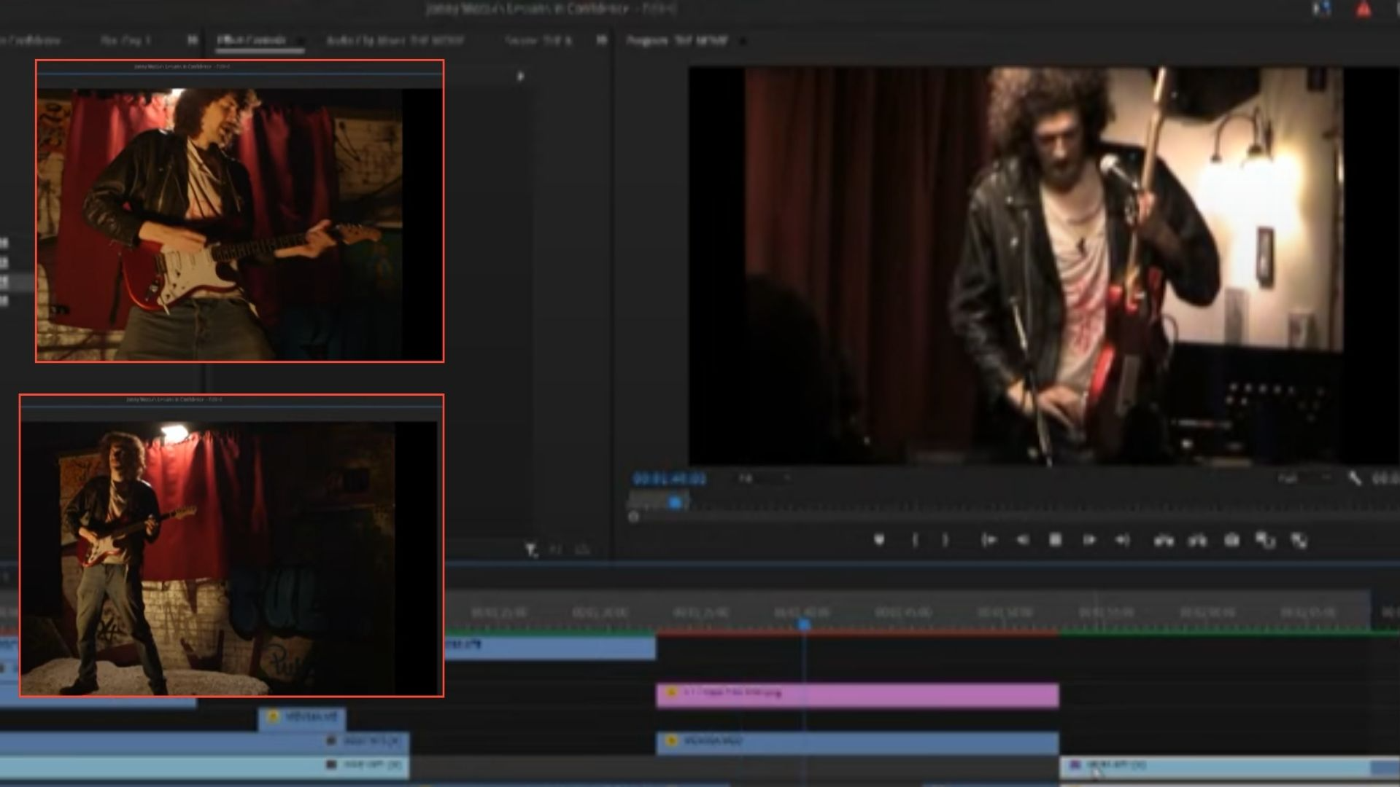Stop playback in the Program monitor
The height and width of the screenshot is (787, 1400).
(1055, 540)
